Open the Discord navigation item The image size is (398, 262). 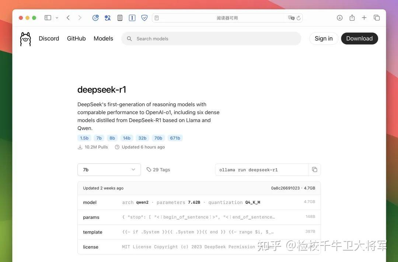pos(49,38)
